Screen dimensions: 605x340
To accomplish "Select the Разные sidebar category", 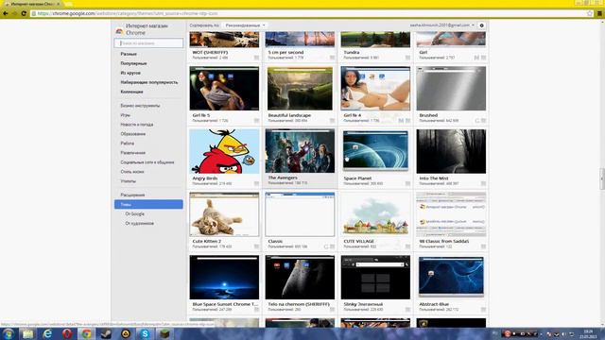I will [129, 54].
